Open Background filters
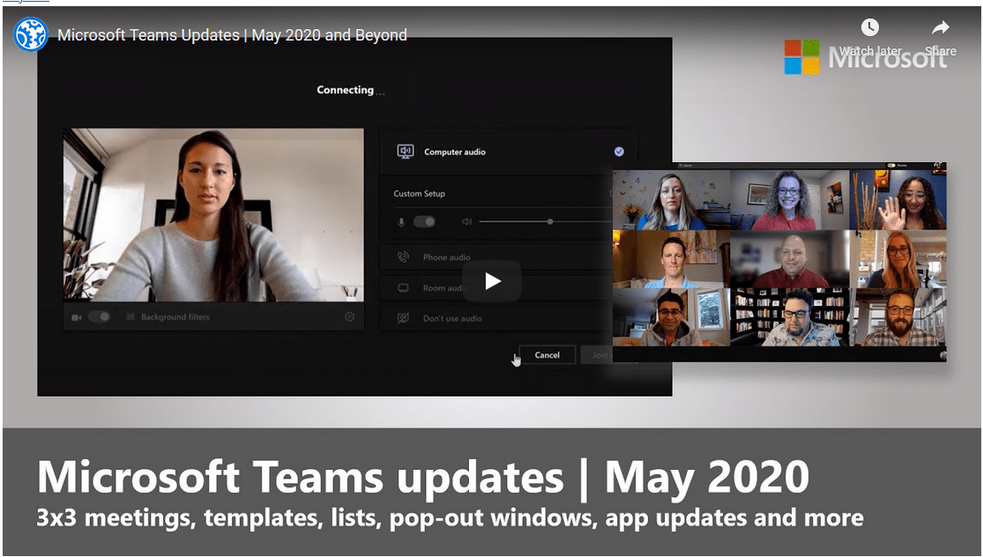The width and height of the screenshot is (983, 557). (175, 317)
